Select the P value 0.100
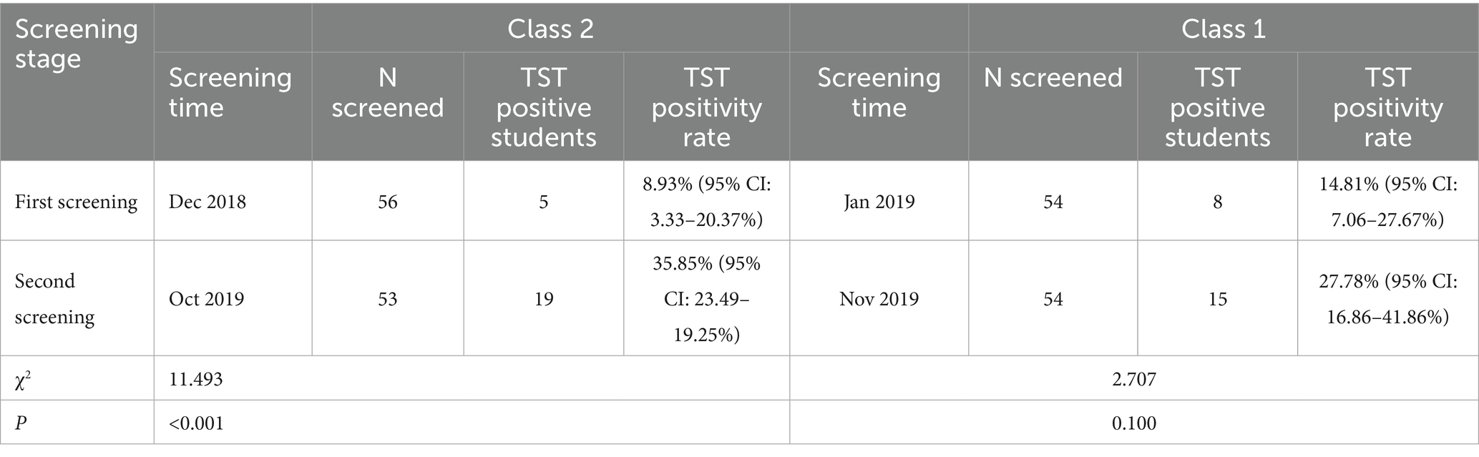1479x457 pixels. [1133, 423]
